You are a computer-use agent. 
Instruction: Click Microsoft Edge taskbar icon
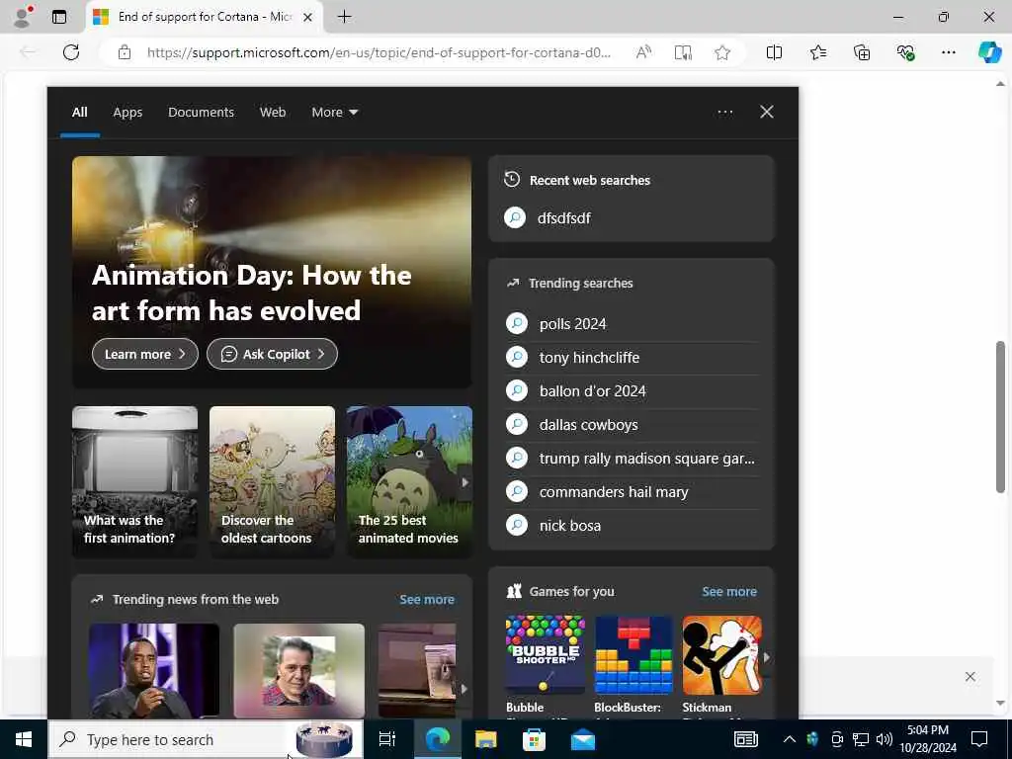coord(437,739)
